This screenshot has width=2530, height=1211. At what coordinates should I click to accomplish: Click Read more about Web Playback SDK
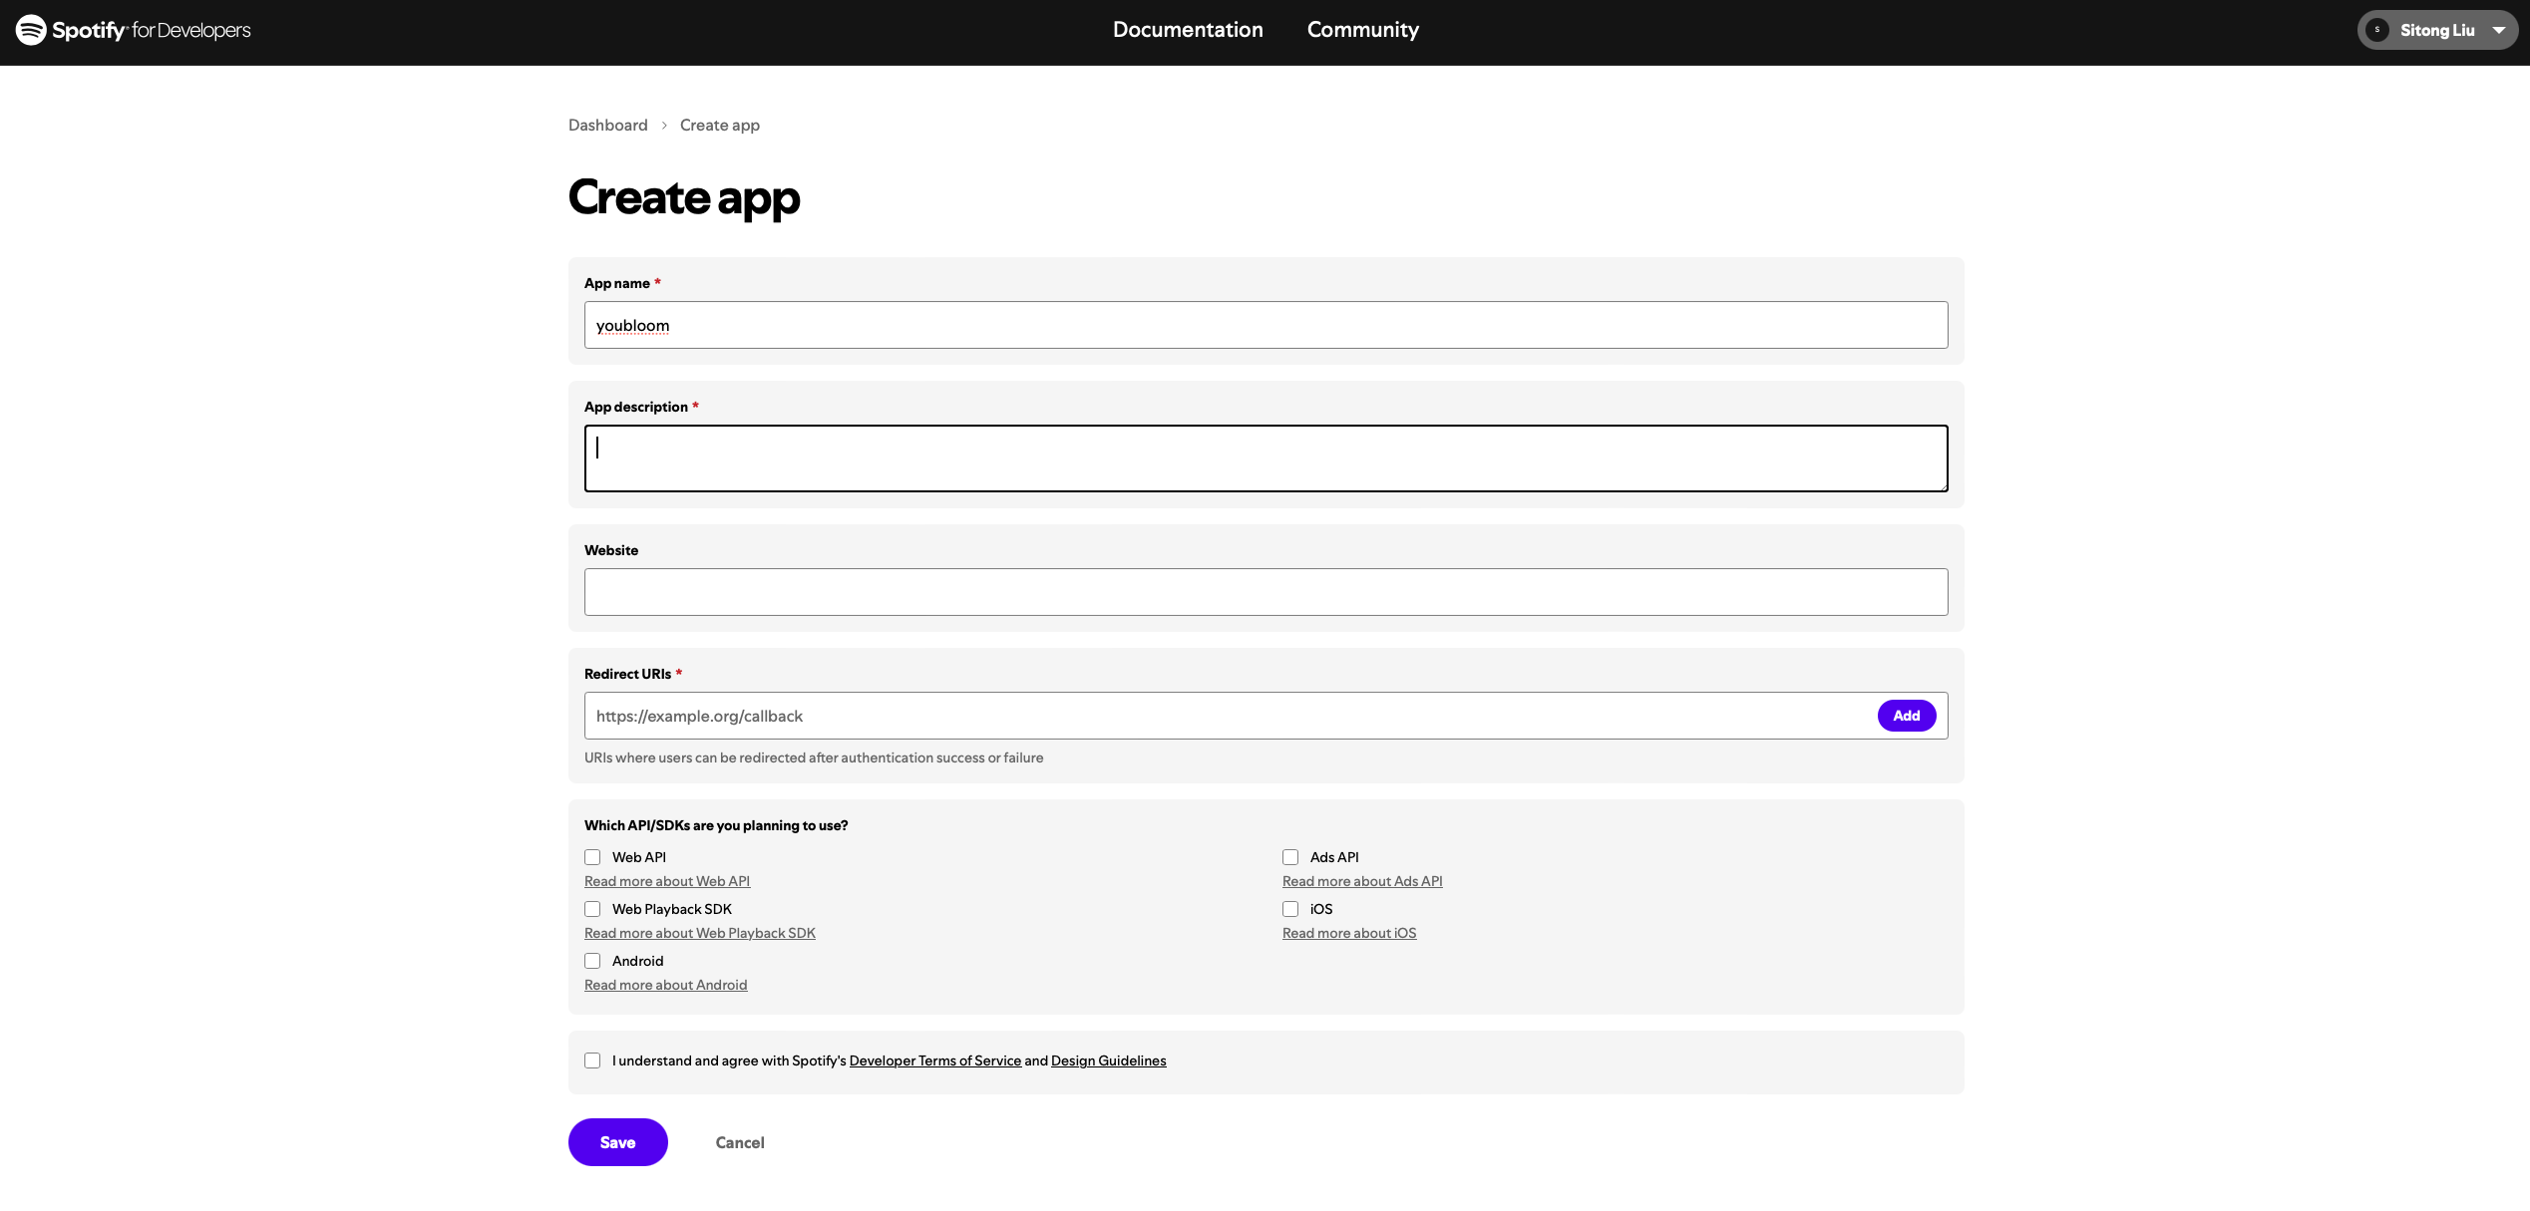[x=699, y=933]
